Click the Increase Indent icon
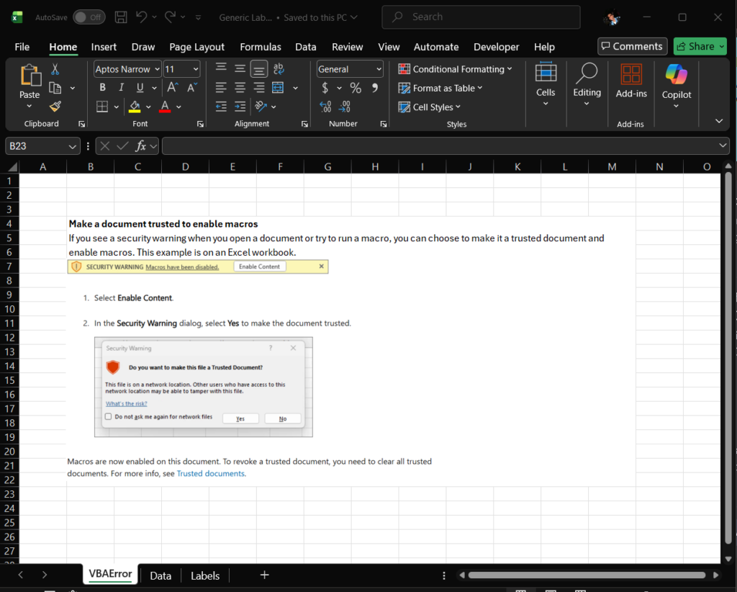The width and height of the screenshot is (737, 592). 240,107
